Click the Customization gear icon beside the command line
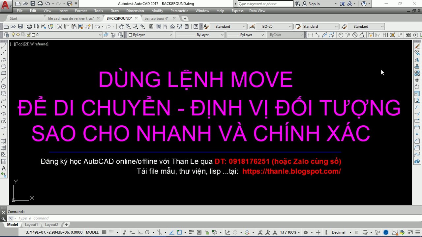 [x=4, y=219]
